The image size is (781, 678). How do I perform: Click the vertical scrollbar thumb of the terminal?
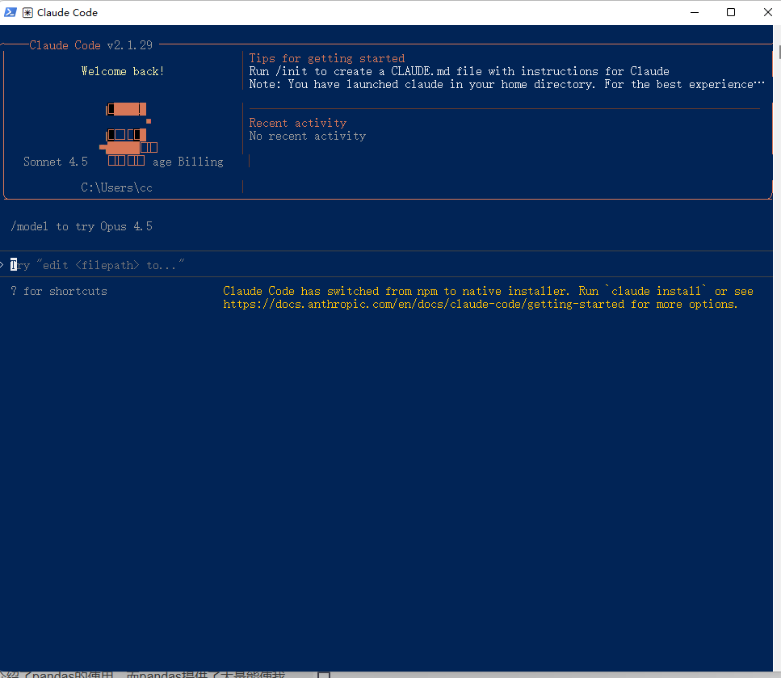(779, 52)
